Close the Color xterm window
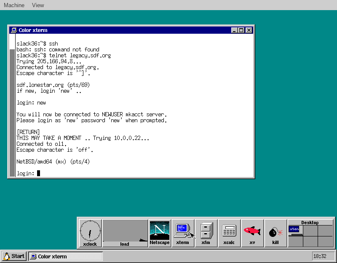This screenshot has height=263, width=337. 249,30
